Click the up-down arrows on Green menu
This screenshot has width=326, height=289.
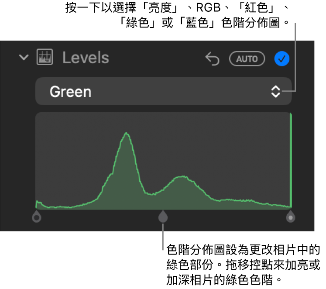[276, 92]
